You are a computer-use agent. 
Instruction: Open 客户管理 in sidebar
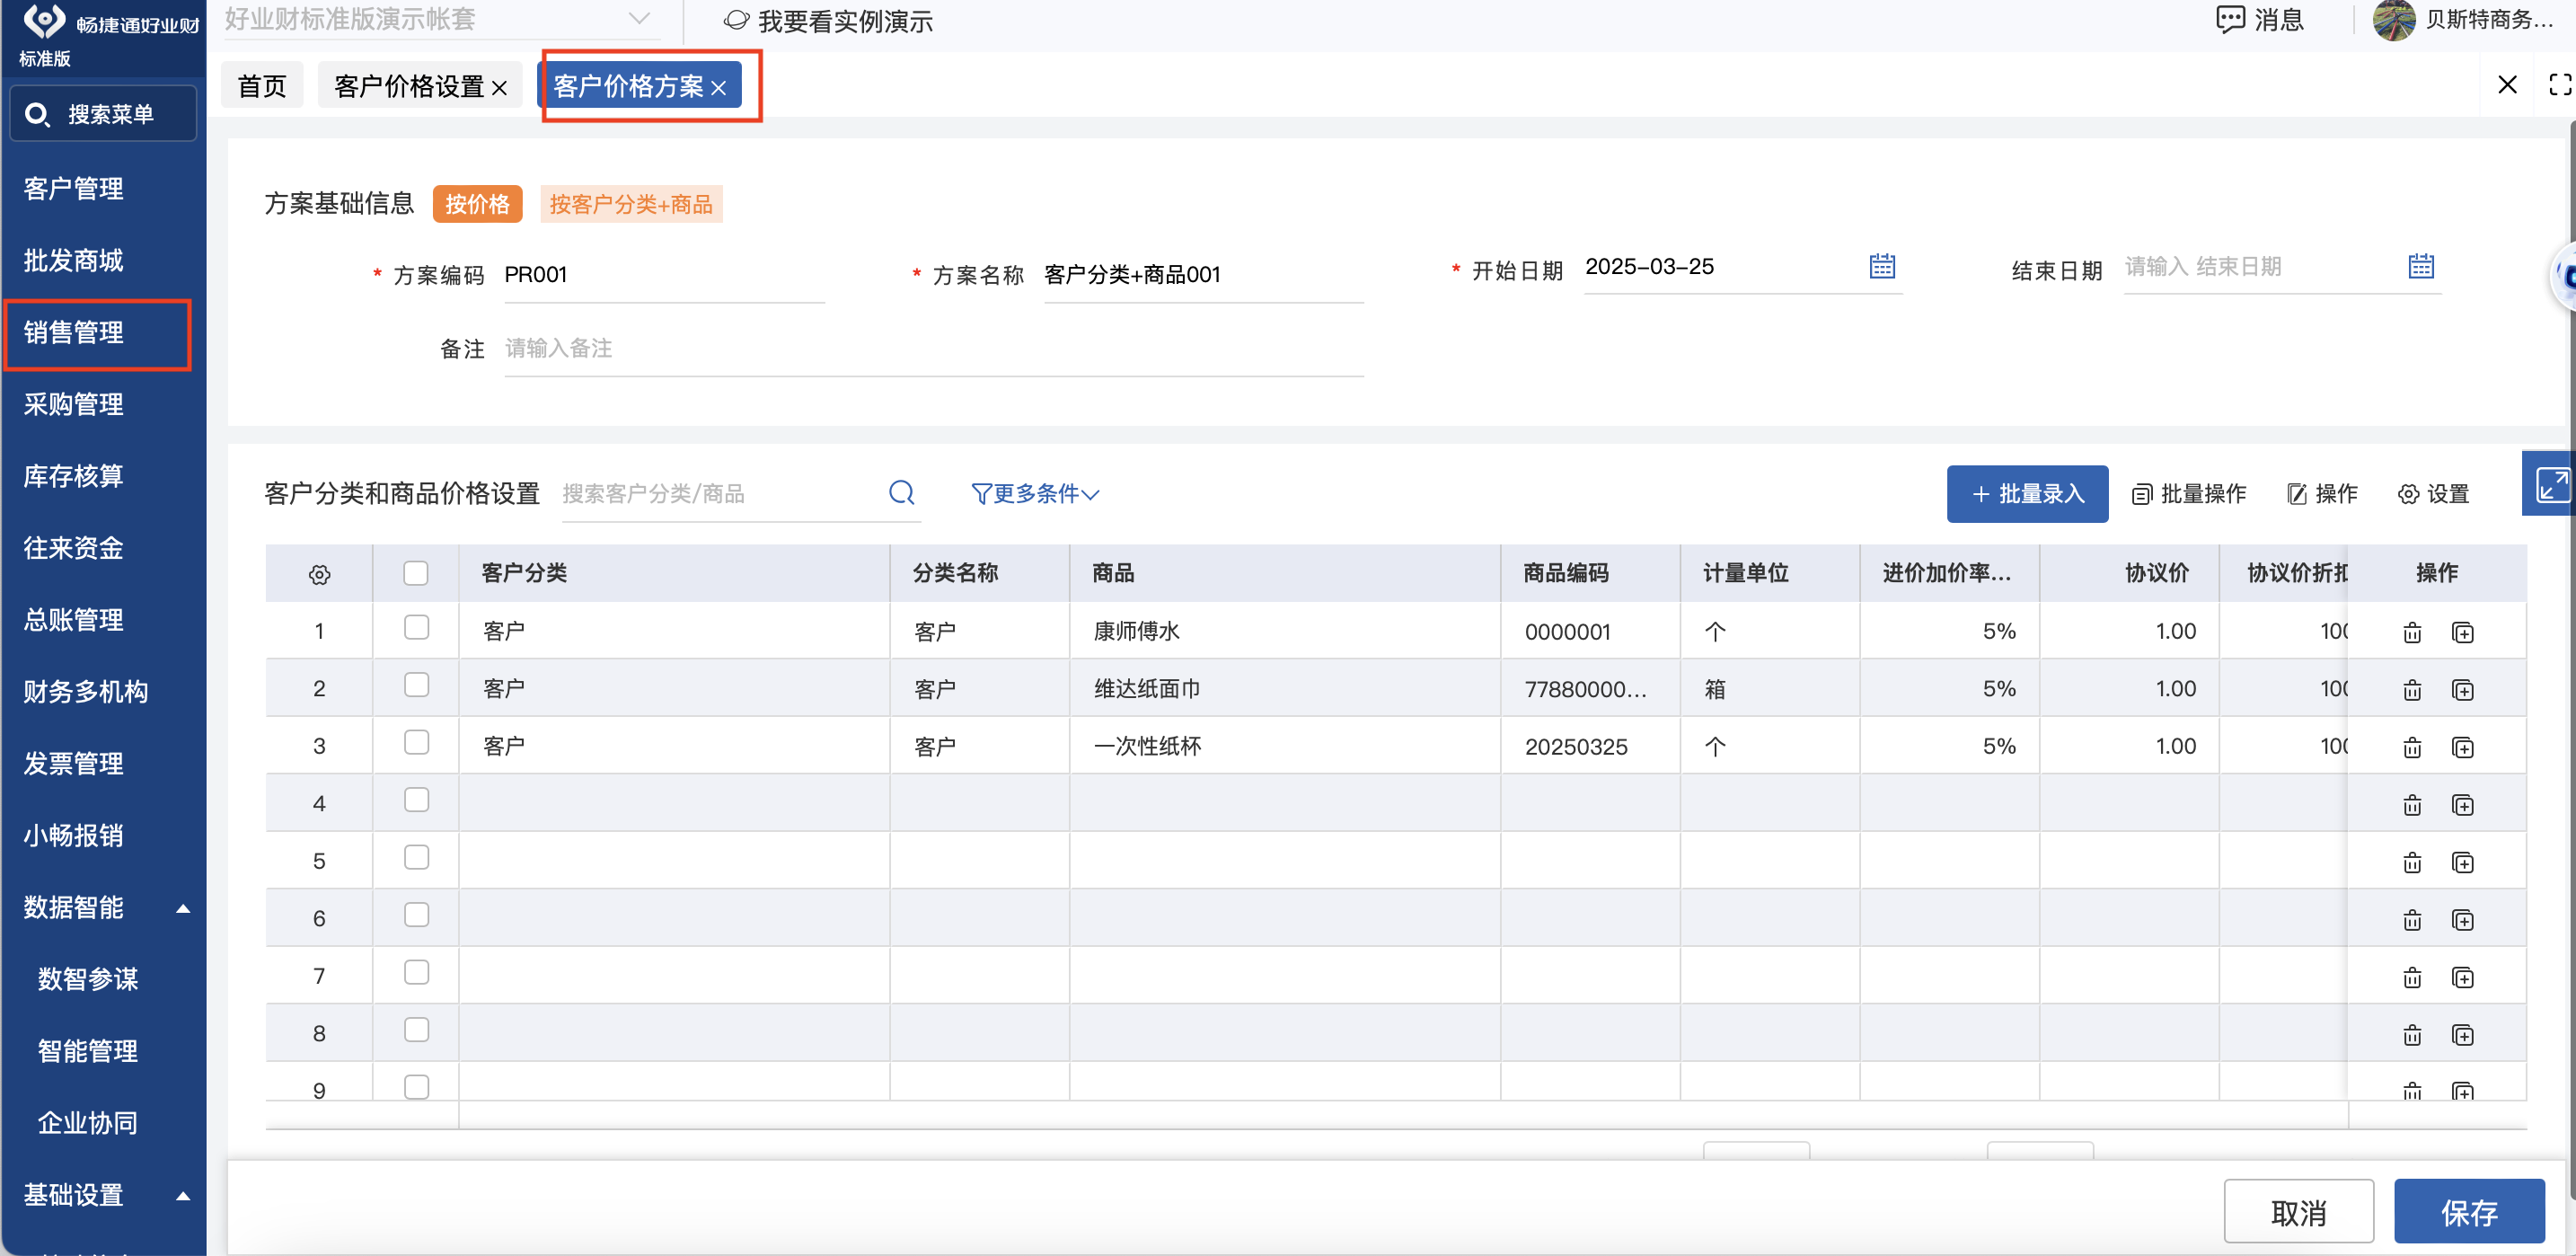[x=74, y=189]
